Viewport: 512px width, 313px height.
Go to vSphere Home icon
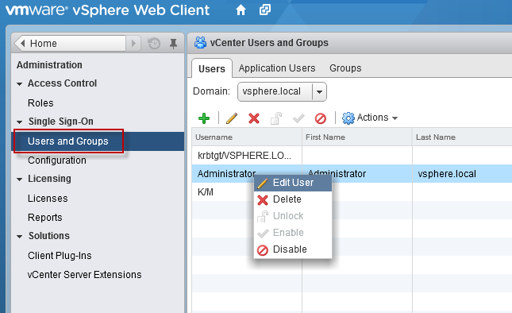pyautogui.click(x=241, y=10)
